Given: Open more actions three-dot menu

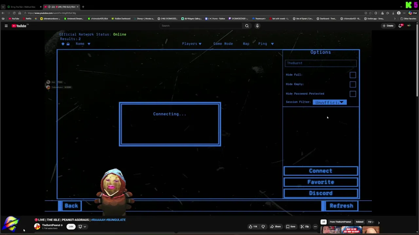Looking at the screenshot, I should point(315,227).
